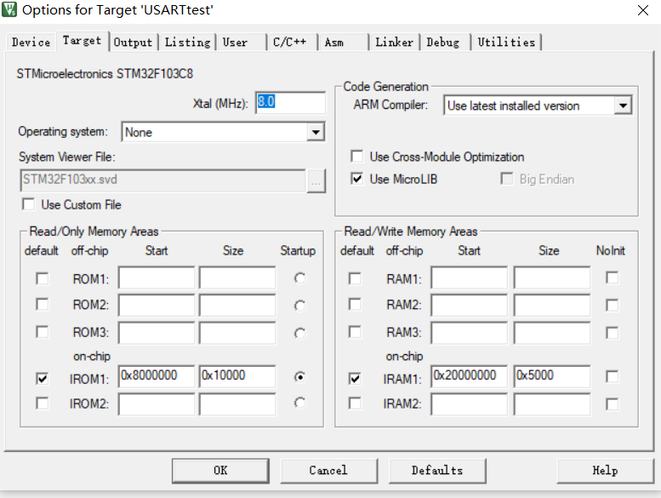Open the Output tab

pyautogui.click(x=133, y=43)
